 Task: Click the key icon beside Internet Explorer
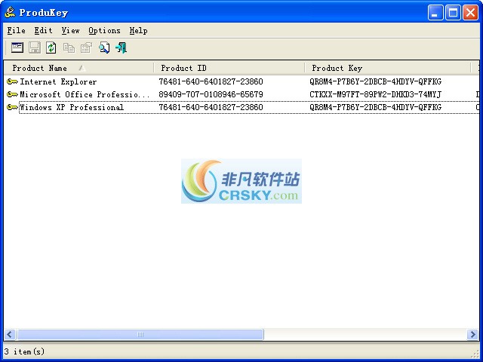coord(12,81)
